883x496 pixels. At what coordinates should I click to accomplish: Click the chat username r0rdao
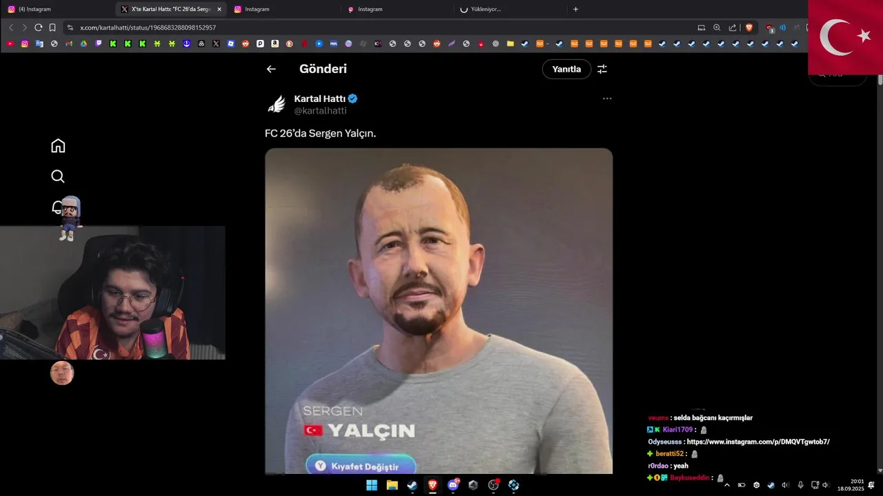pos(658,466)
